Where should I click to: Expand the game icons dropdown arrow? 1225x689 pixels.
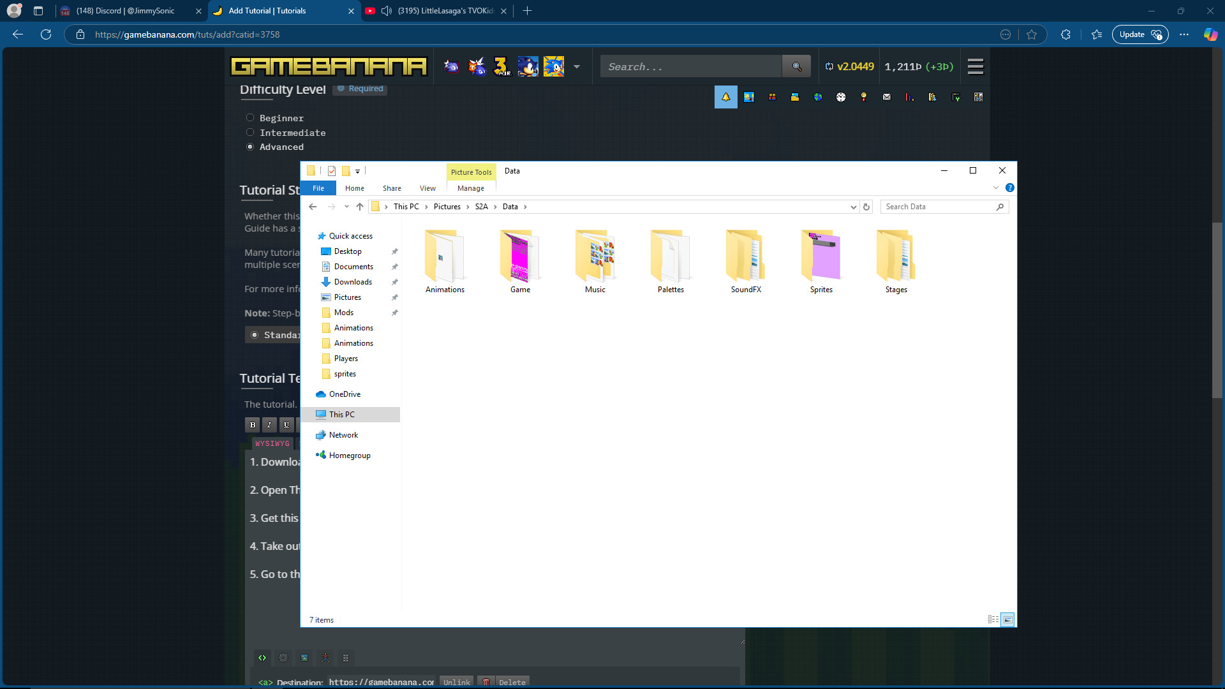pos(577,66)
